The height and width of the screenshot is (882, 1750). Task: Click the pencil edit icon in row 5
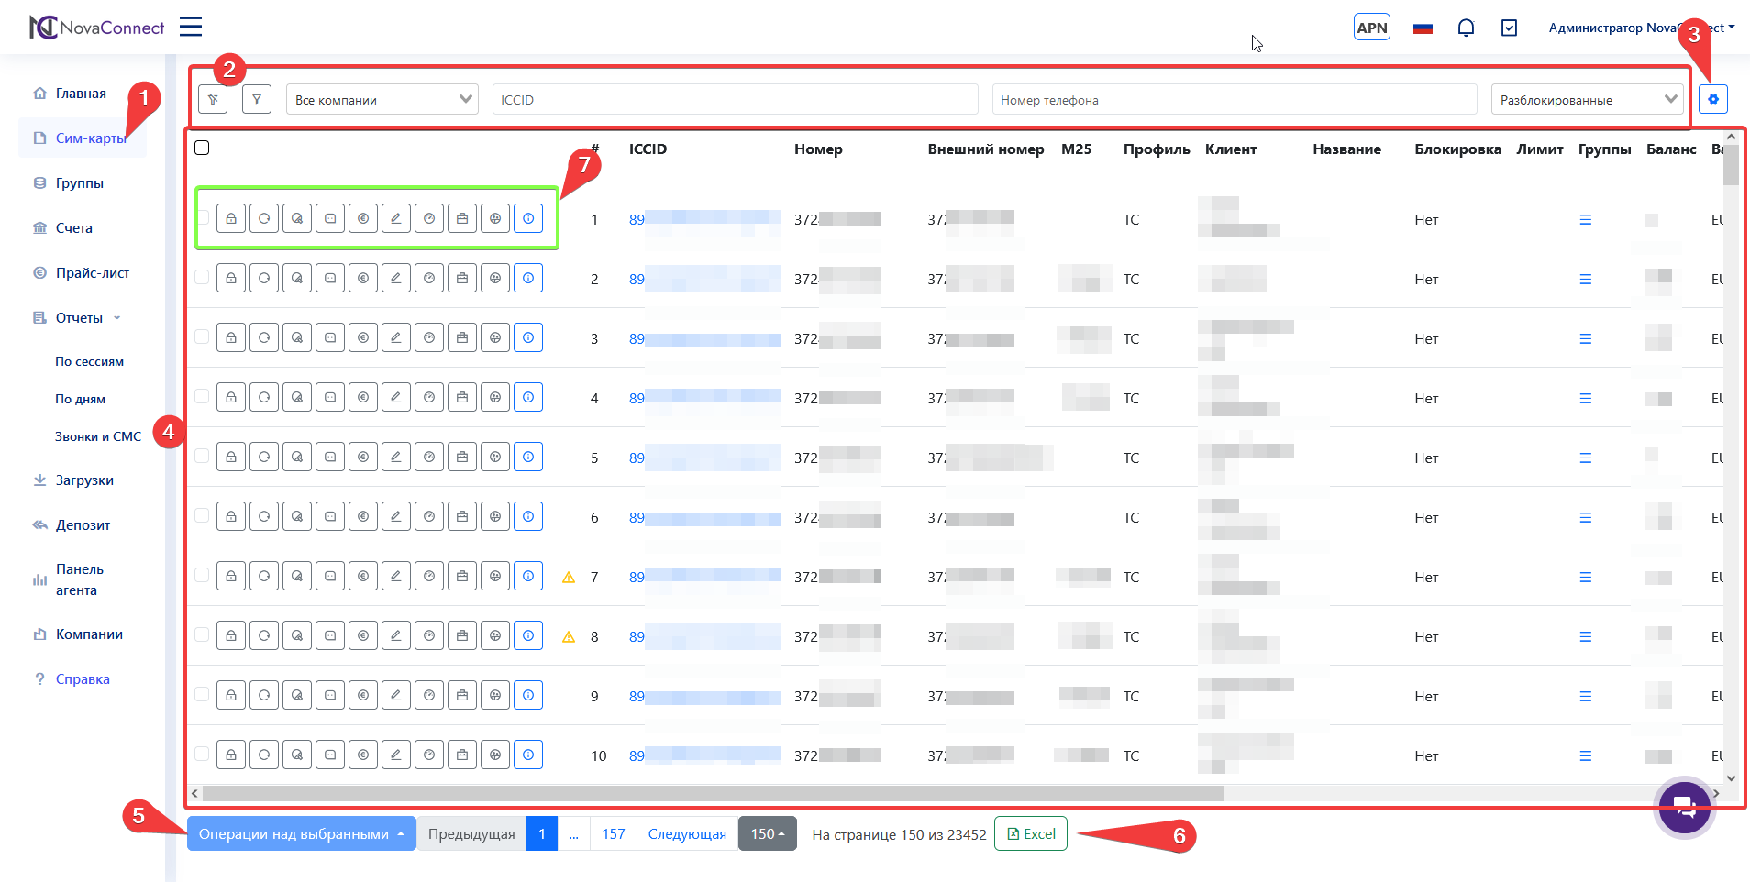(x=396, y=457)
